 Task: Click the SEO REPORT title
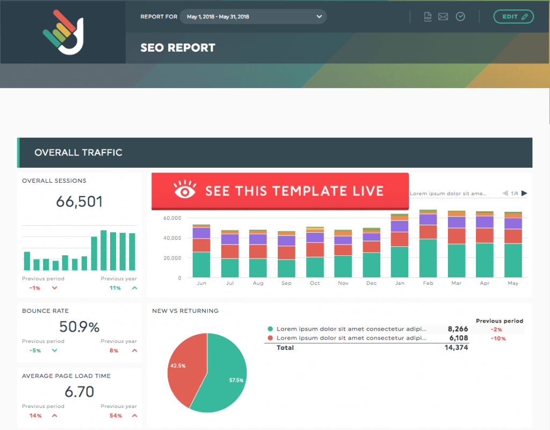point(177,47)
